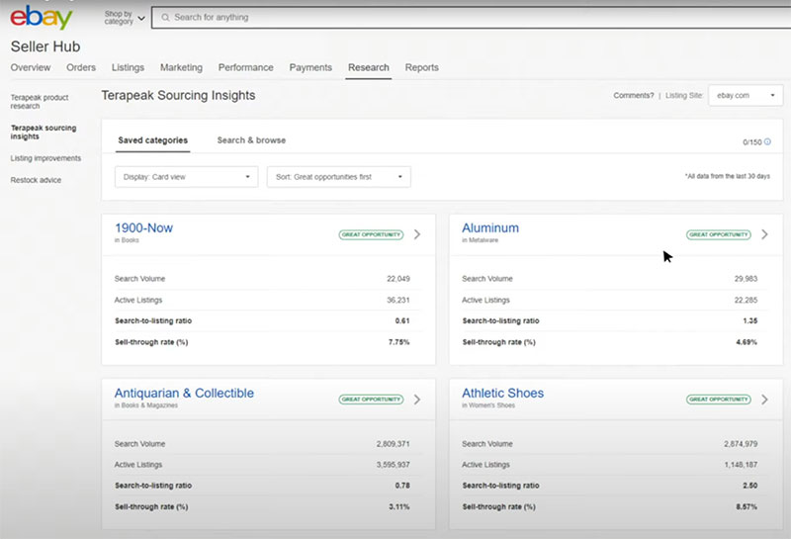Go to the Orders tab

point(81,67)
